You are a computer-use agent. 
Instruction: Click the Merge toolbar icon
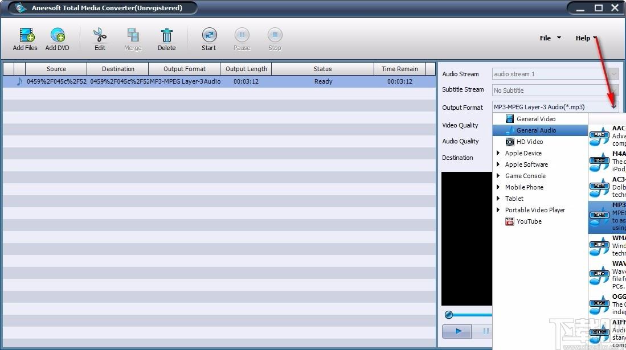click(x=133, y=35)
